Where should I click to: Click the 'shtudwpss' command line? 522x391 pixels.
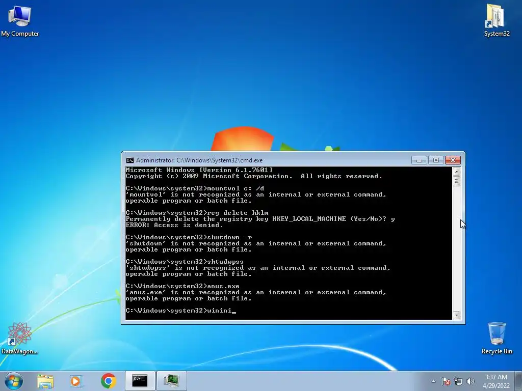(185, 262)
